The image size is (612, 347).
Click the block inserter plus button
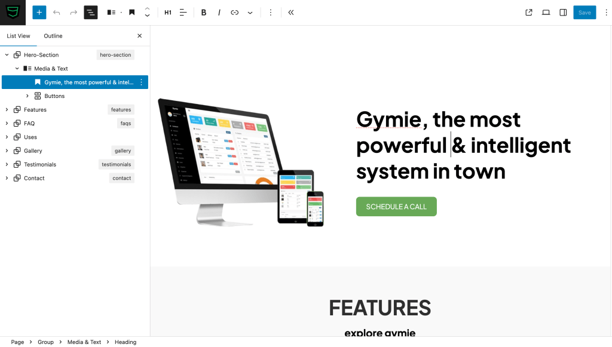point(39,13)
